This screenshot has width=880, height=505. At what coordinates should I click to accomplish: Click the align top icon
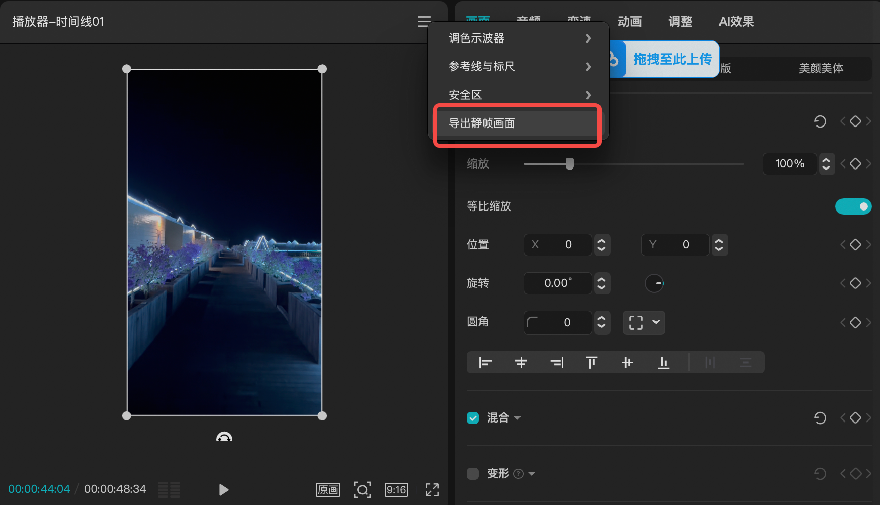[591, 363]
